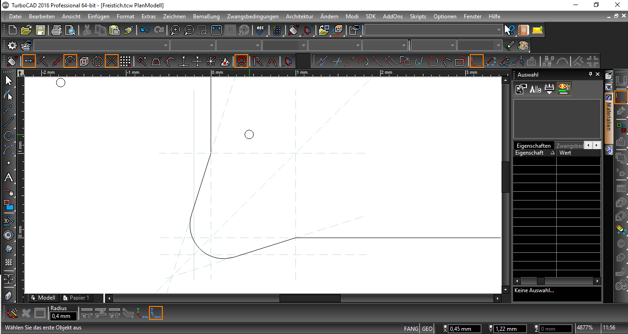Image resolution: width=628 pixels, height=334 pixels.
Task: Switch to the Papier 1 tab
Action: [x=76, y=298]
